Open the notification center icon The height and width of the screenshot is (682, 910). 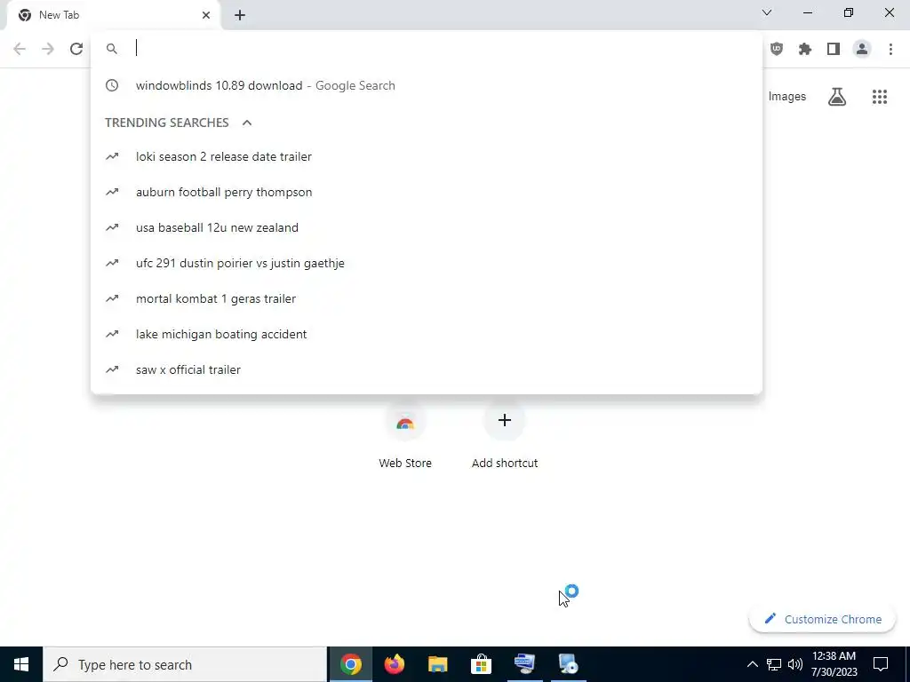(x=881, y=664)
